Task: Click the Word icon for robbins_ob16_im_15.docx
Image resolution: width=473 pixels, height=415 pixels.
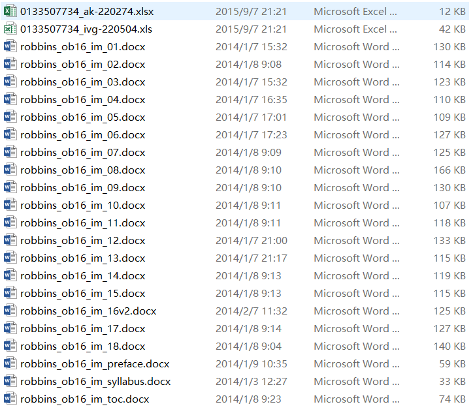Action: click(10, 293)
